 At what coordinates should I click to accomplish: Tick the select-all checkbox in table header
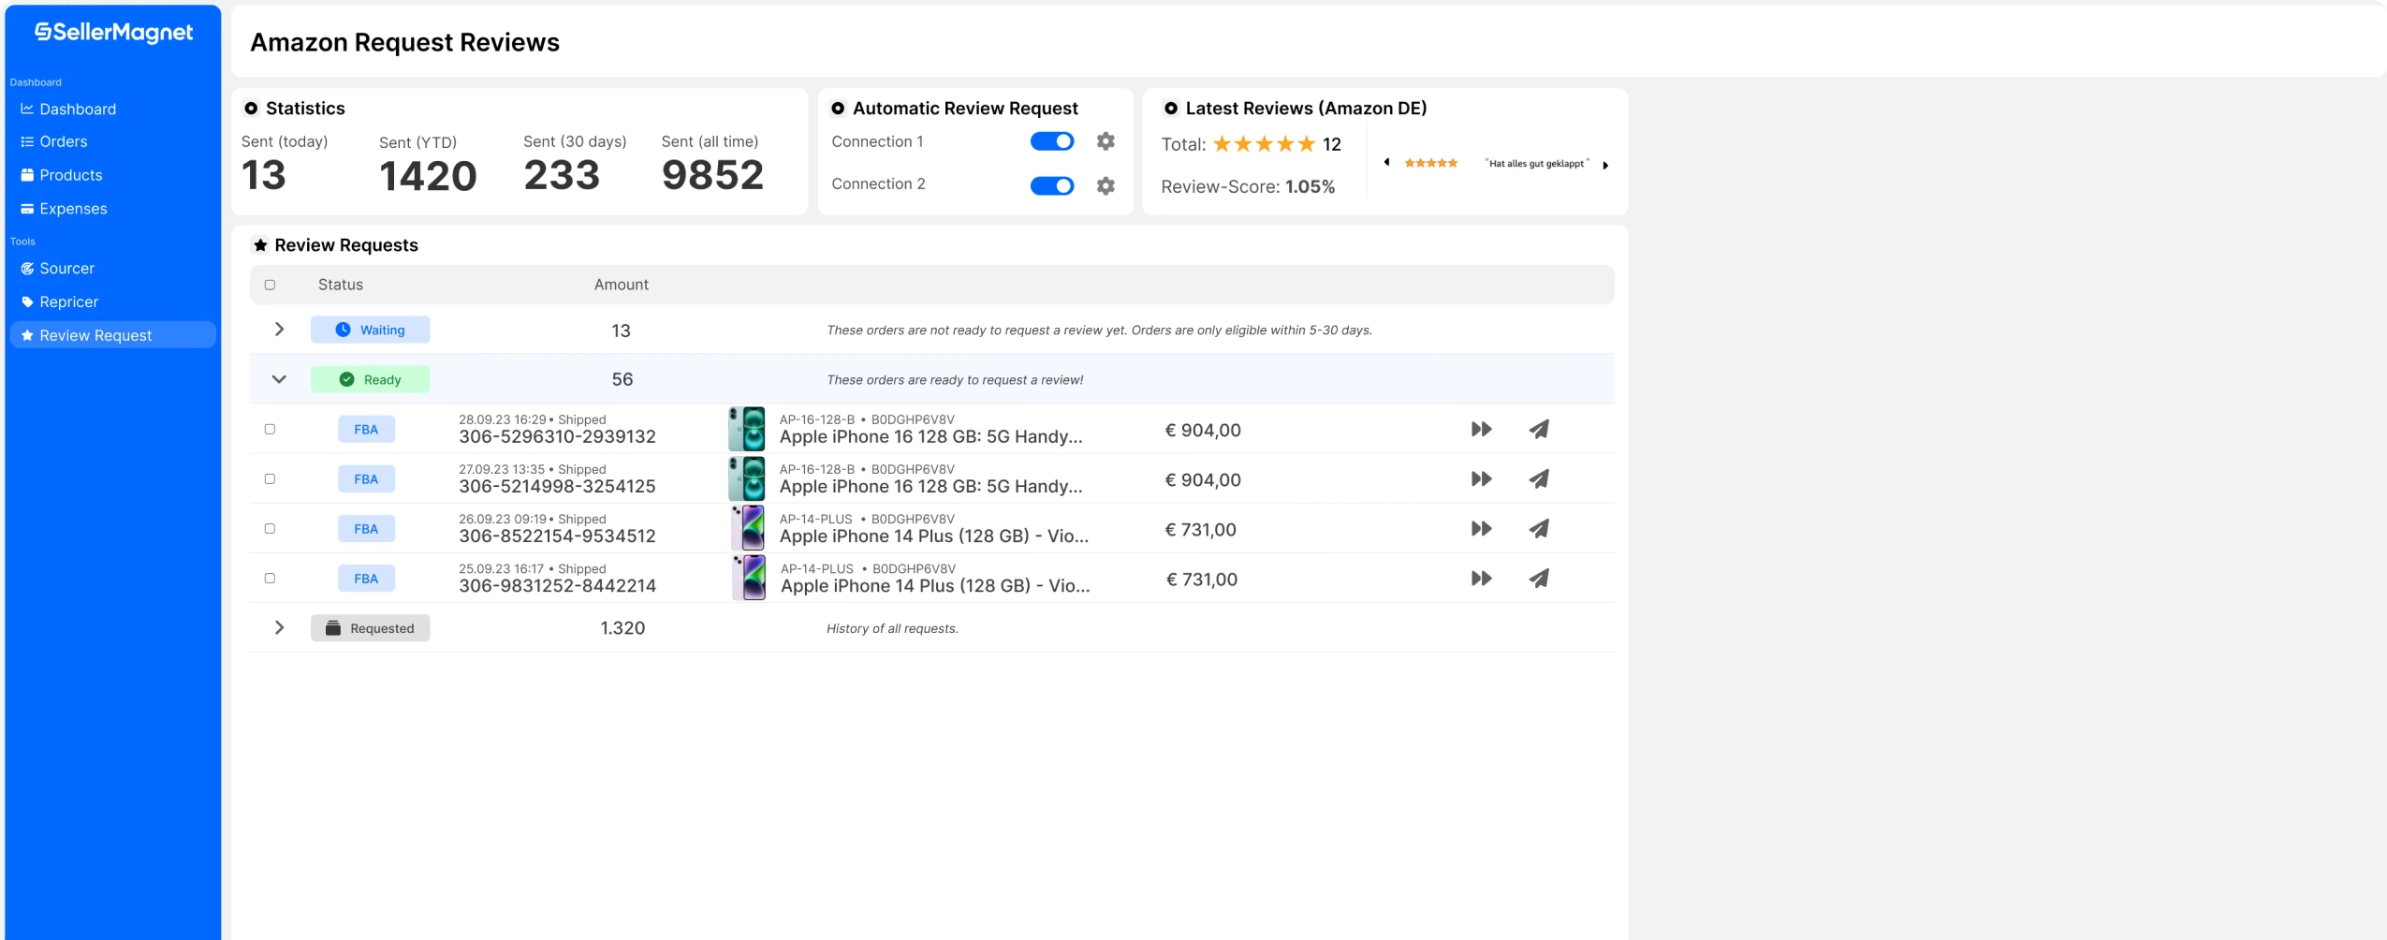click(270, 285)
